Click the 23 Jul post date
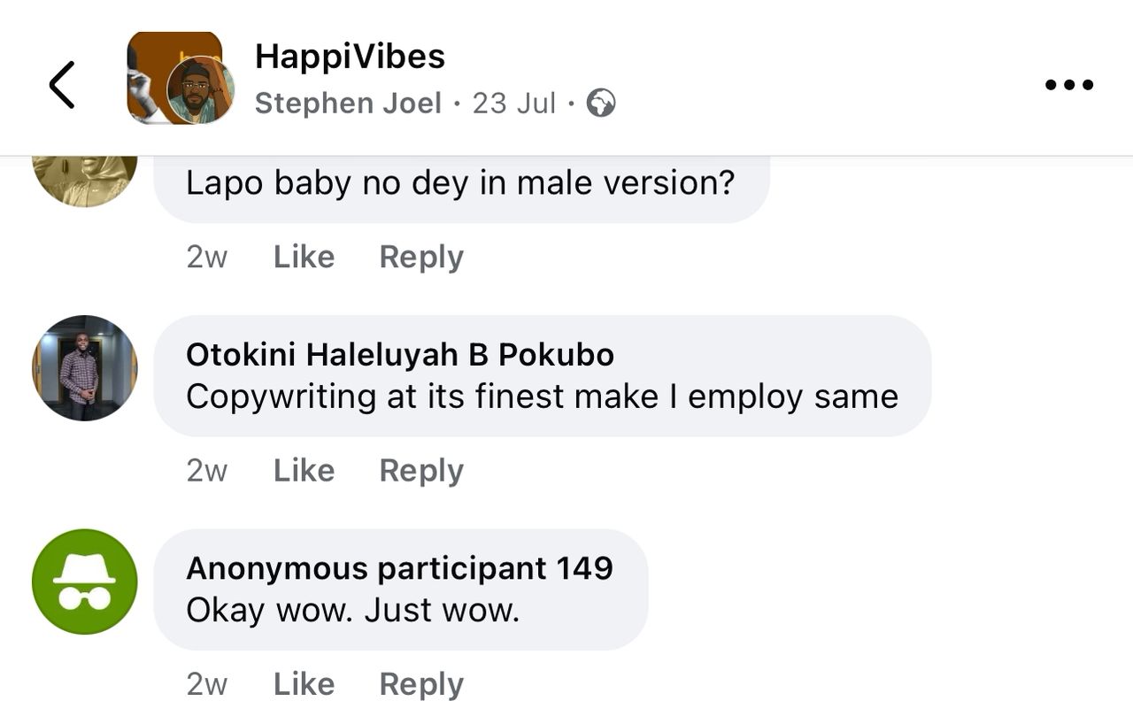This screenshot has width=1133, height=701. point(513,104)
